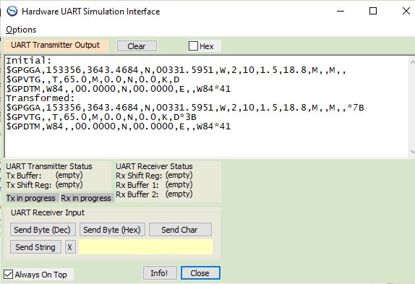The width and height of the screenshot is (415, 284).
Task: Click the transformed $GPGGA line ending *7B
Action: [x=185, y=108]
